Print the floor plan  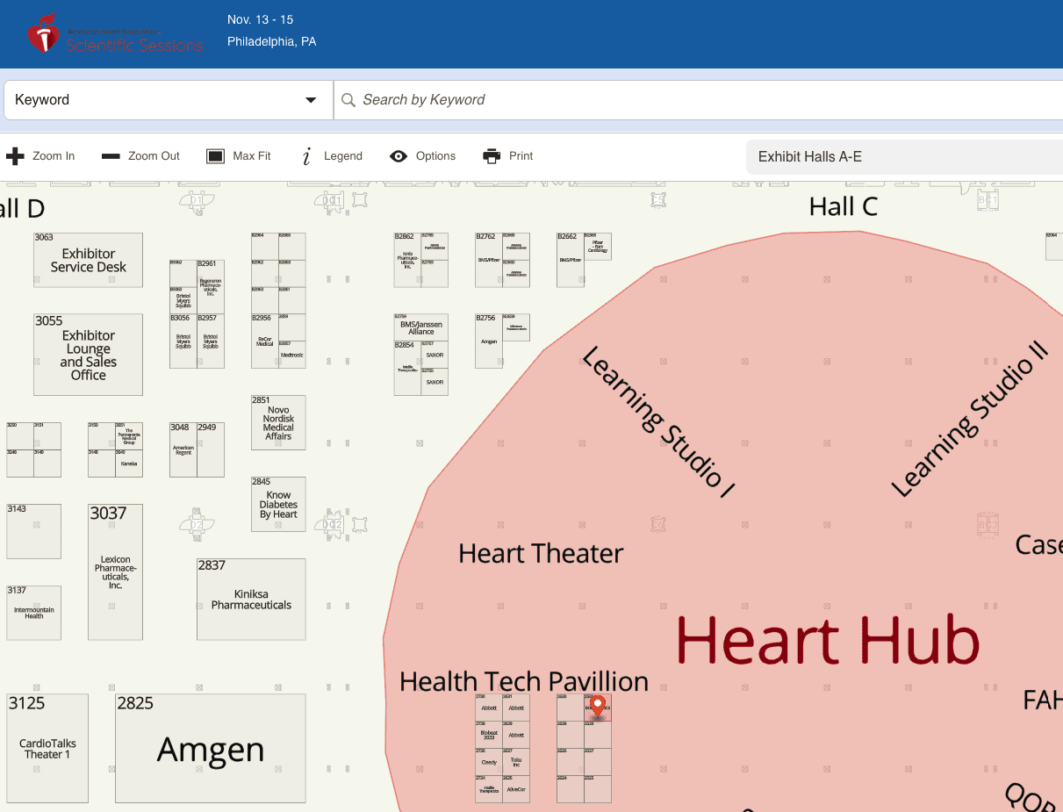point(492,156)
